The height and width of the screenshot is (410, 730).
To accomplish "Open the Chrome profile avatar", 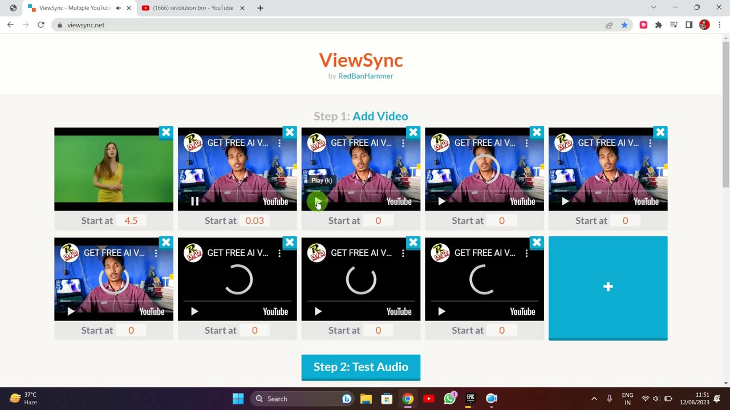I will 704,25.
